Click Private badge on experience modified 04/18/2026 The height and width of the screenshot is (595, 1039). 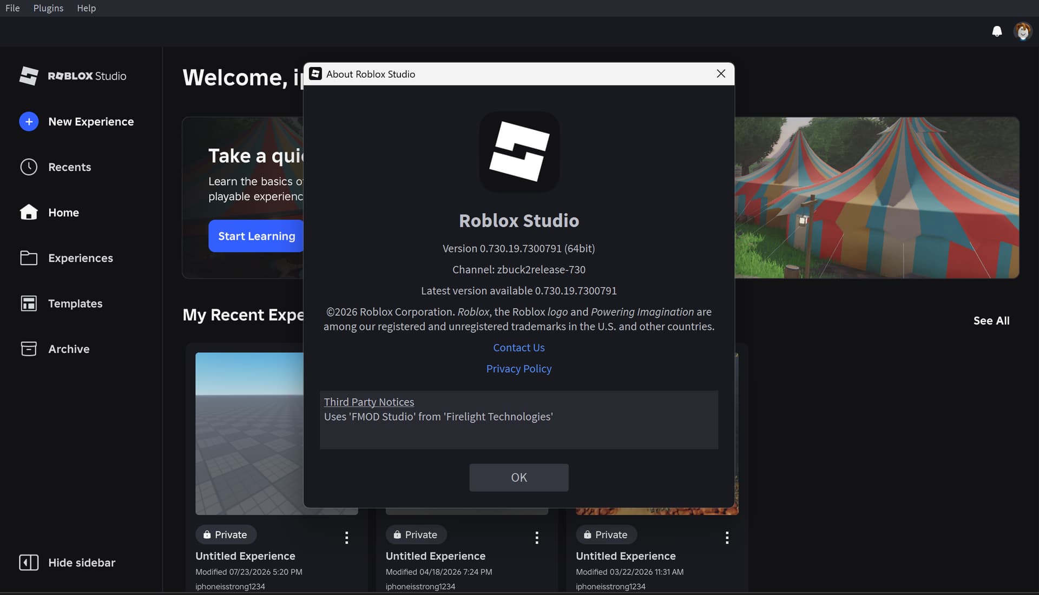(x=416, y=534)
